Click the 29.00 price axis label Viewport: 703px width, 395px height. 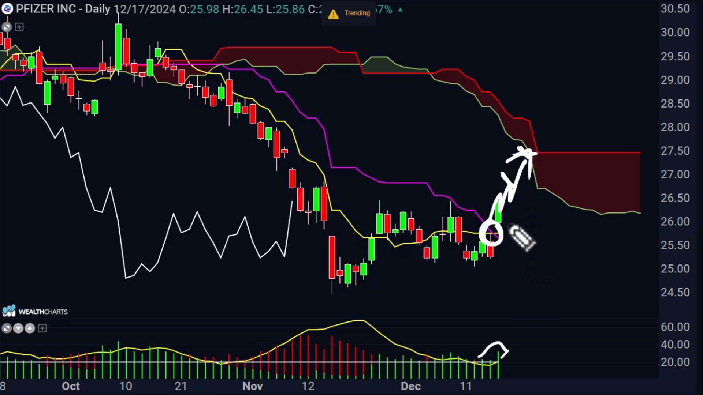[x=675, y=80]
